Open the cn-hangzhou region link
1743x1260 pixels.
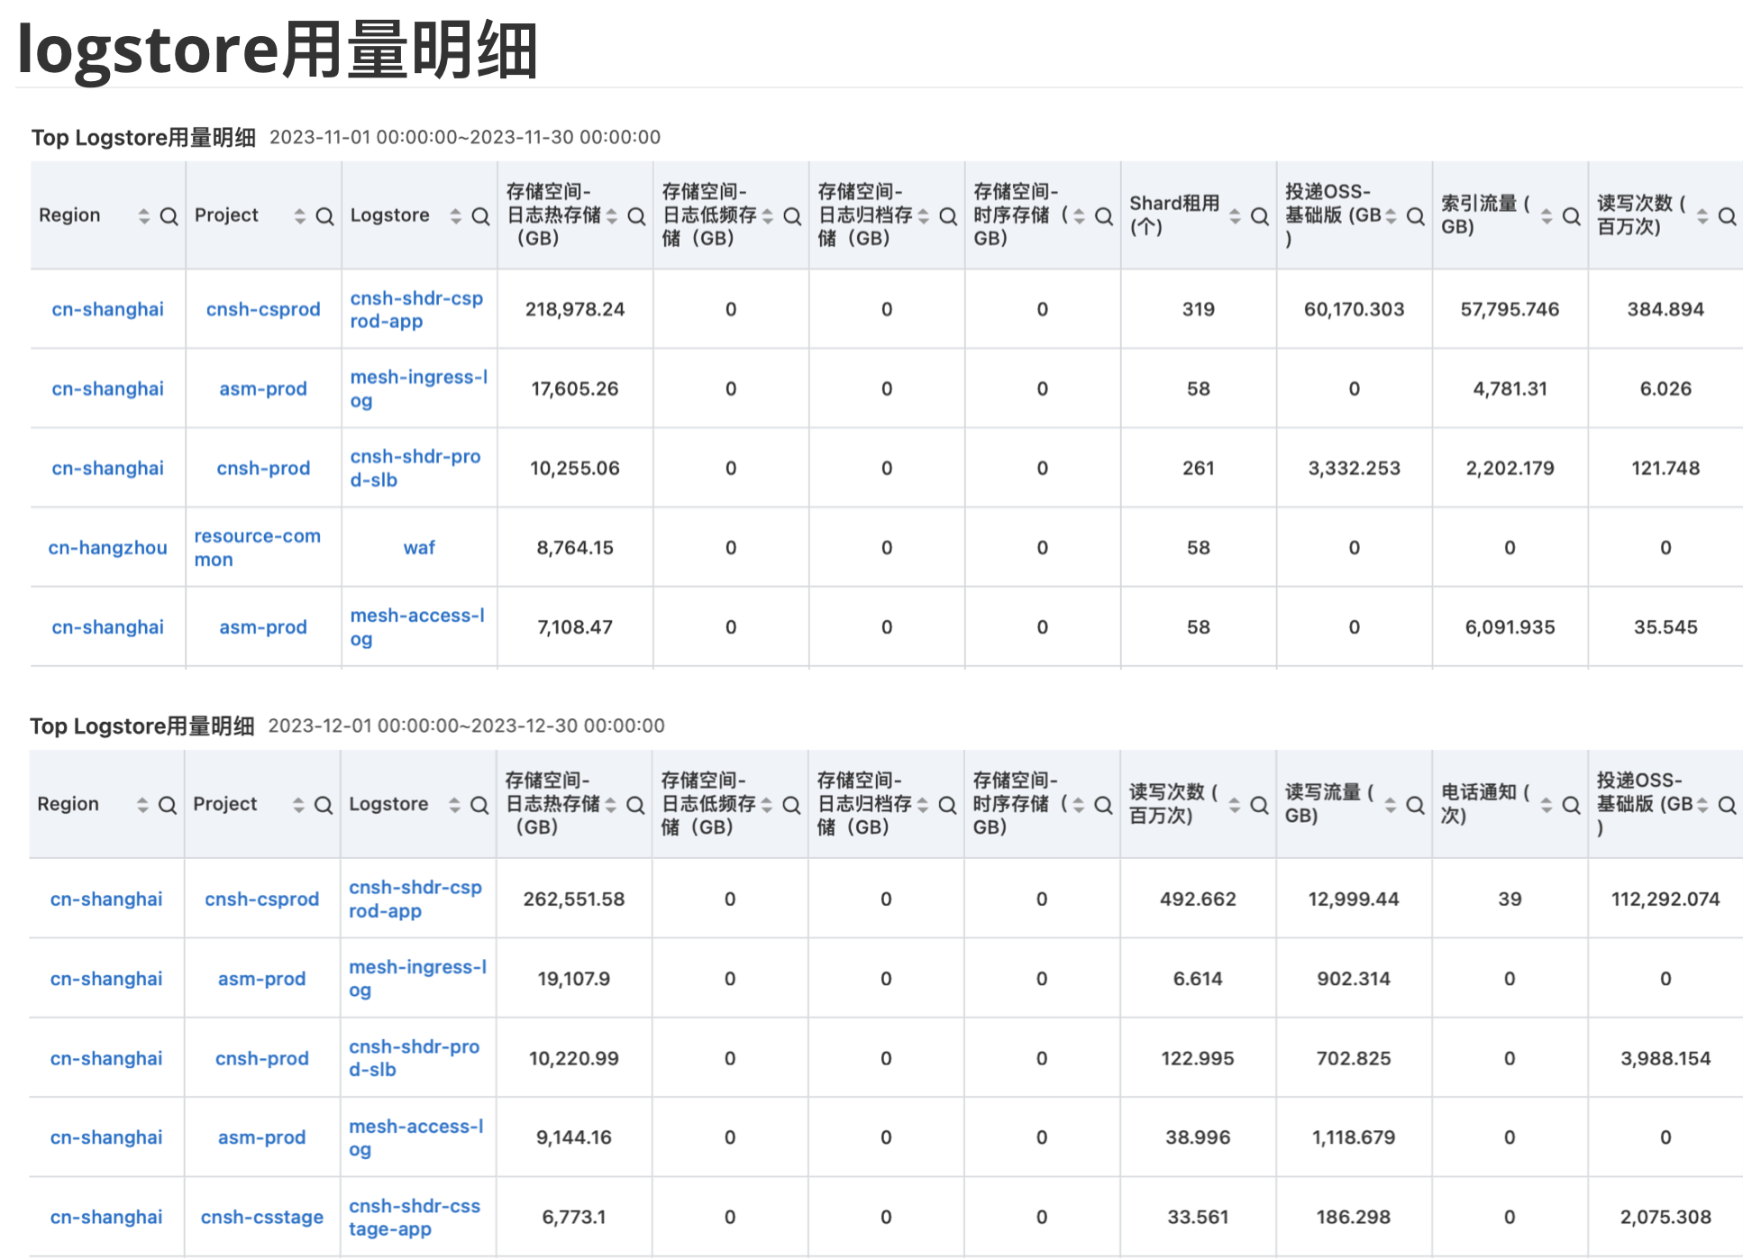[107, 547]
